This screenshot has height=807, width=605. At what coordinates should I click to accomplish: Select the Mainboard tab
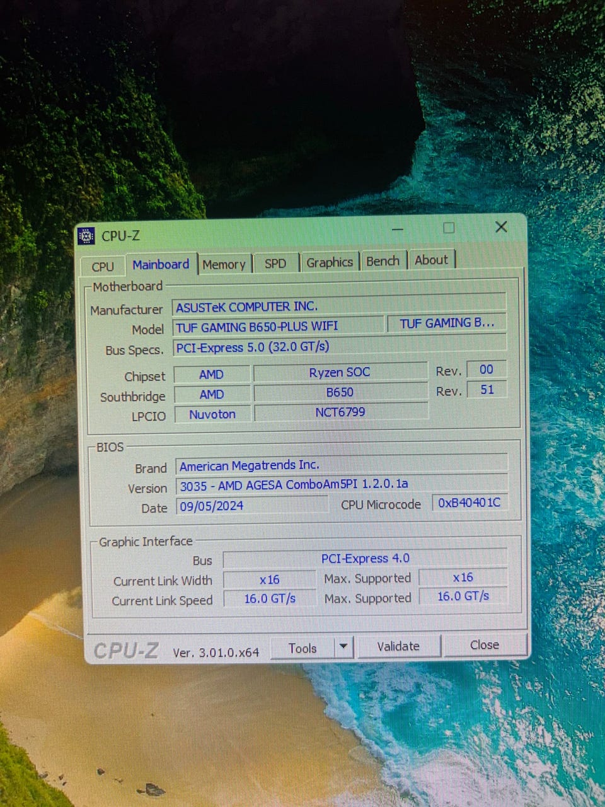[x=161, y=264]
